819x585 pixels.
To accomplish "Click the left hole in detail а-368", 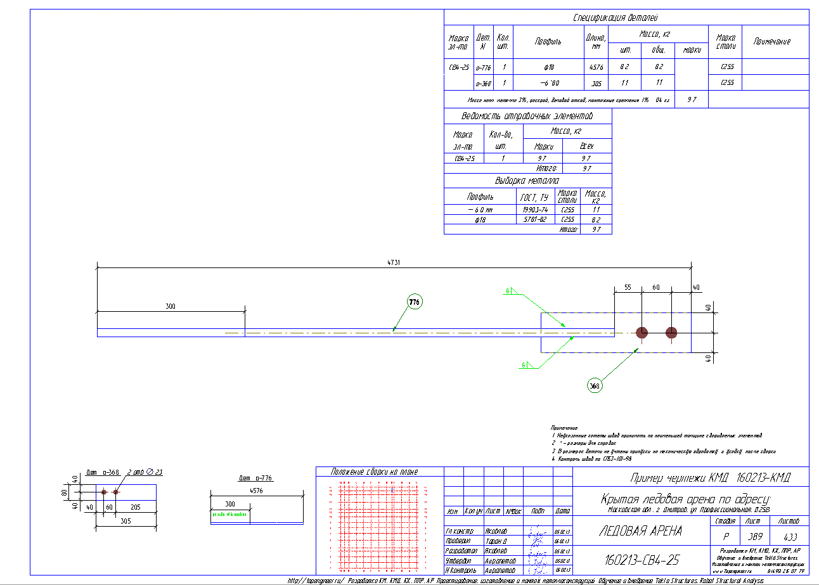I will tap(104, 492).
